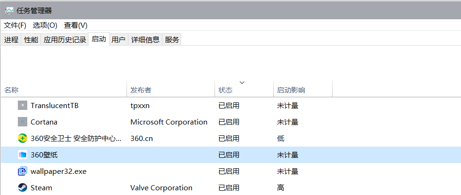Open the 文件(F) menu
This screenshot has height=195, width=461.
coord(15,25)
